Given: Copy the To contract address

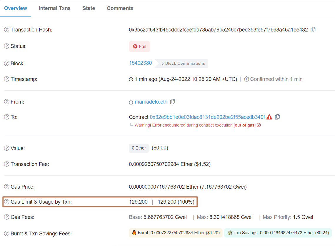Looking at the screenshot, I should [277, 117].
